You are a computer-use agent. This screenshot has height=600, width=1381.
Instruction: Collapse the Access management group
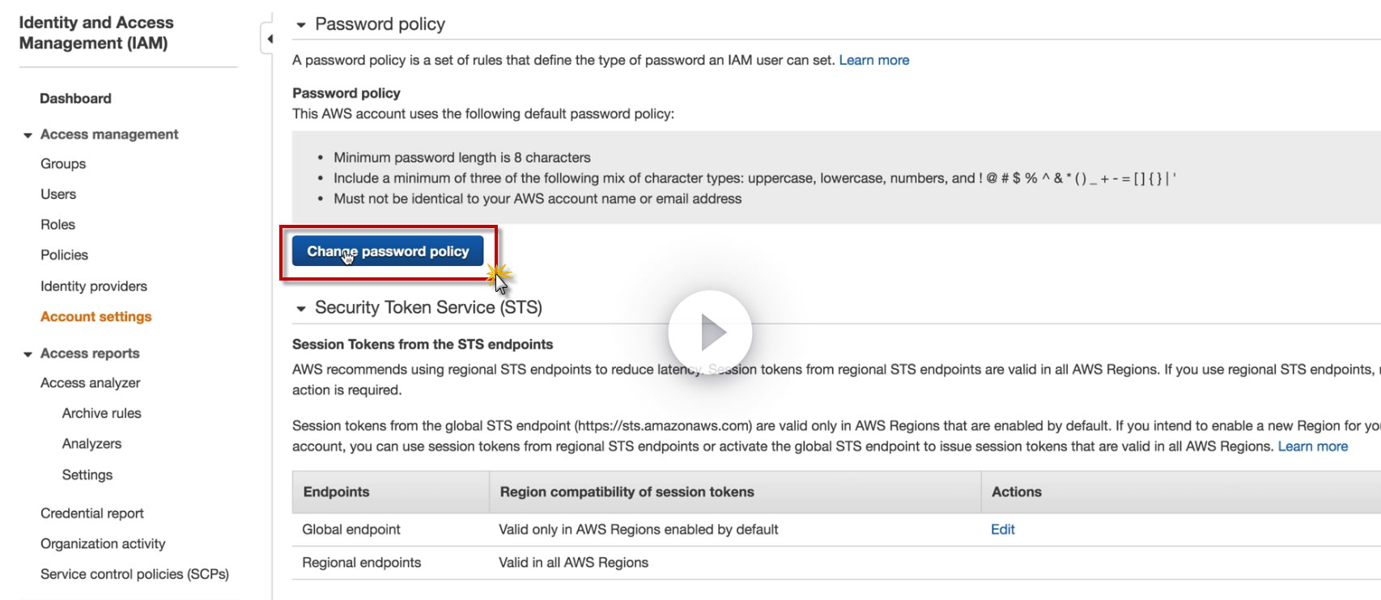pos(28,135)
